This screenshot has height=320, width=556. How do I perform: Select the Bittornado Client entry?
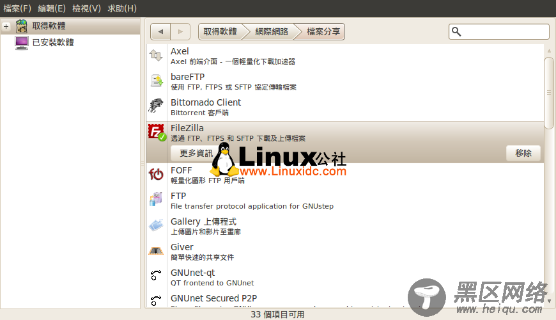(345, 108)
